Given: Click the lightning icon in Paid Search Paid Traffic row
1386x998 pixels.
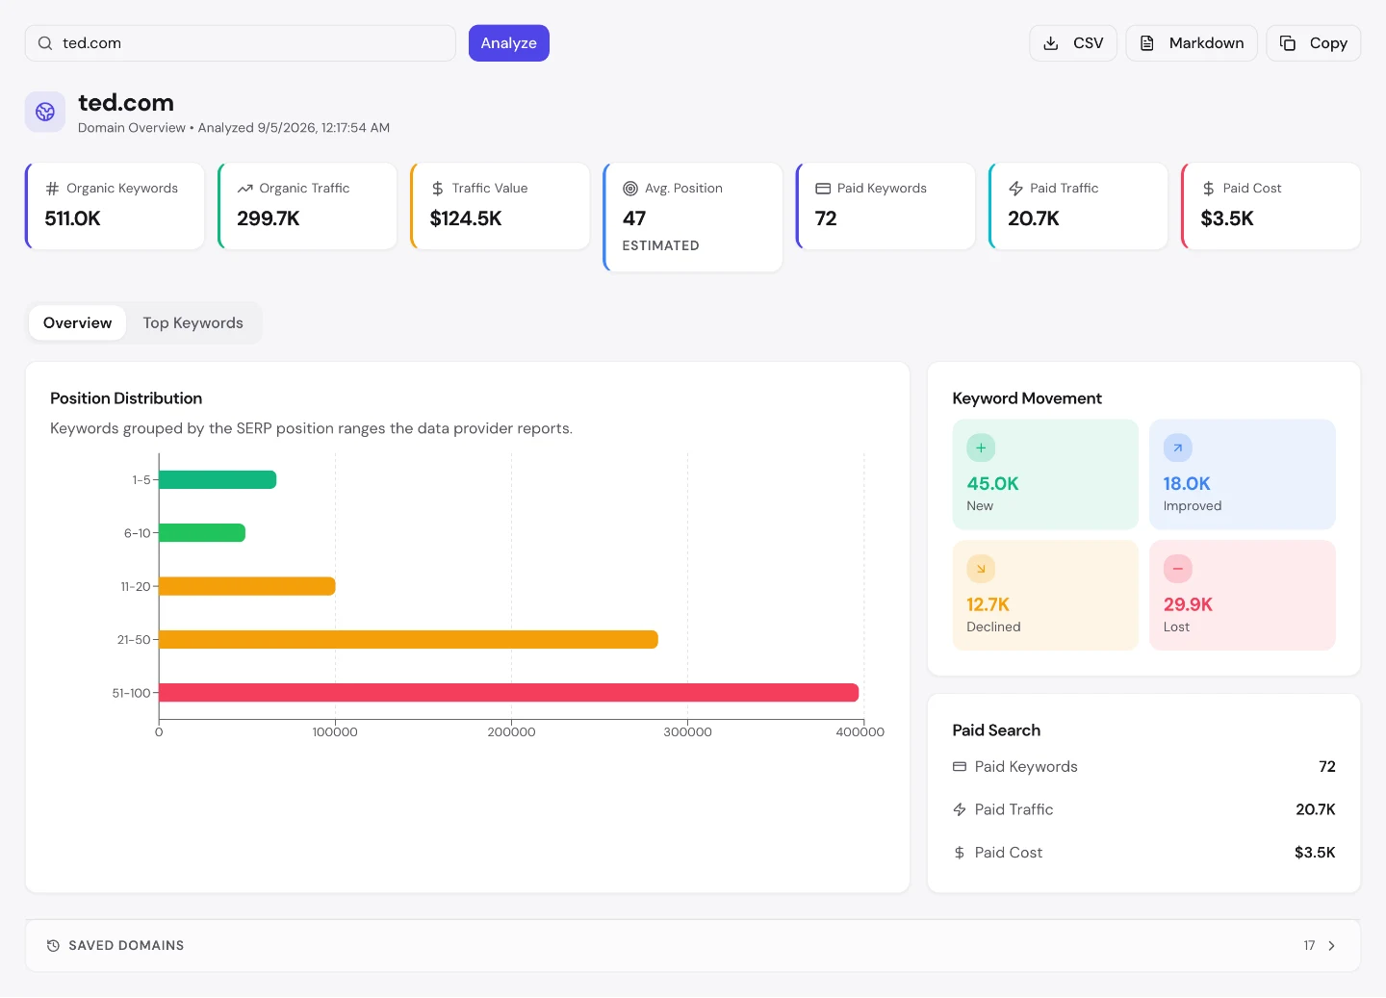Looking at the screenshot, I should (x=960, y=810).
